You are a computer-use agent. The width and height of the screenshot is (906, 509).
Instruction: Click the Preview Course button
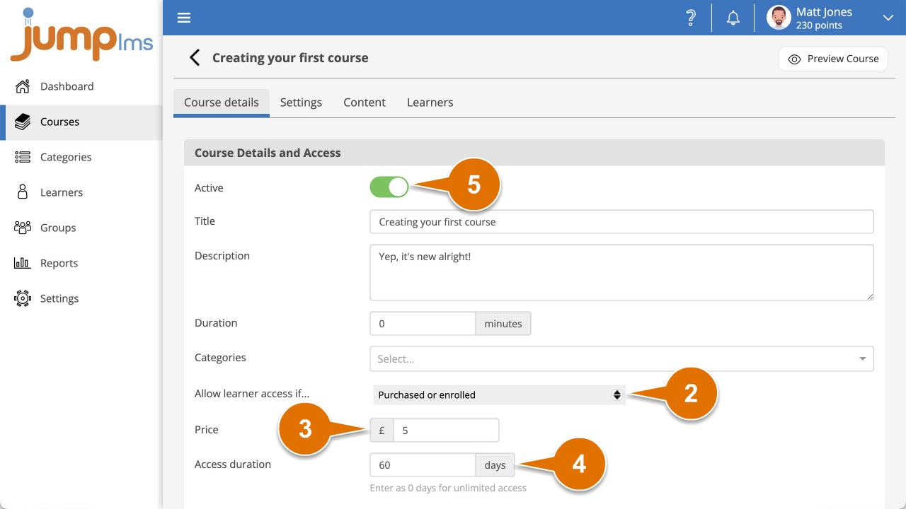(x=832, y=58)
